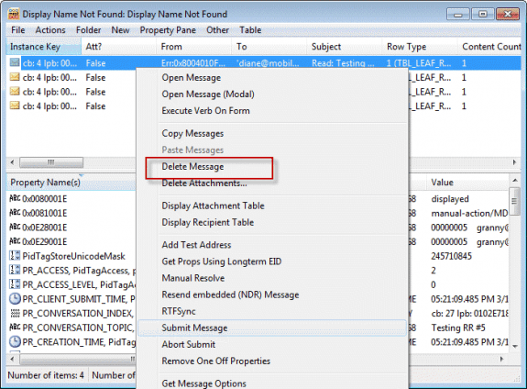
Task: Click the property pane vertical scrollbar down arrow
Action: pos(515,346)
